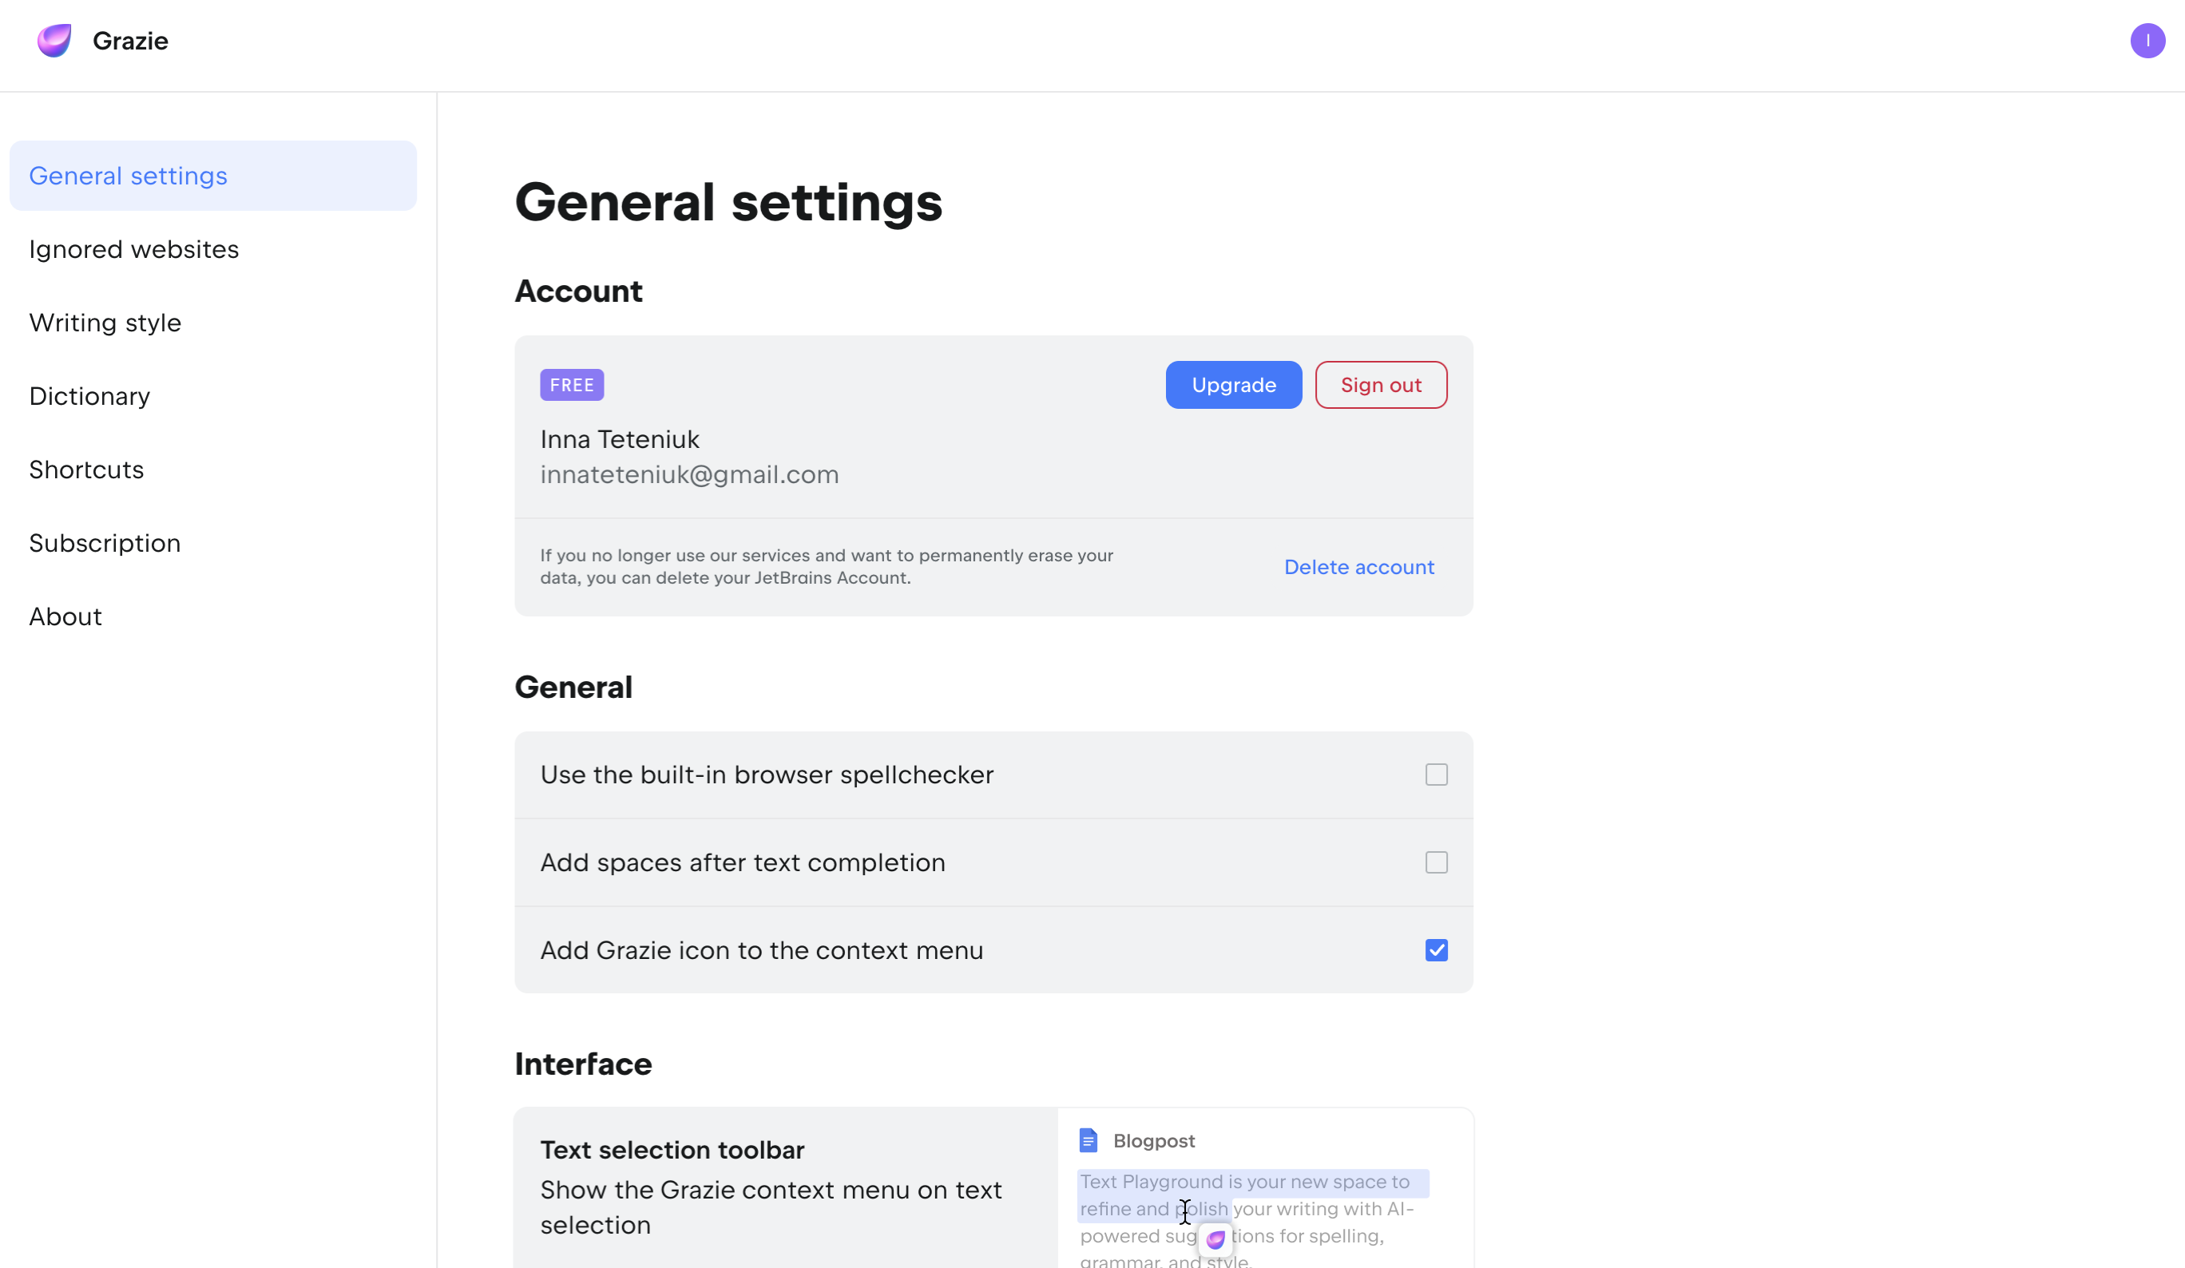Navigate to Subscription

[x=105, y=544]
